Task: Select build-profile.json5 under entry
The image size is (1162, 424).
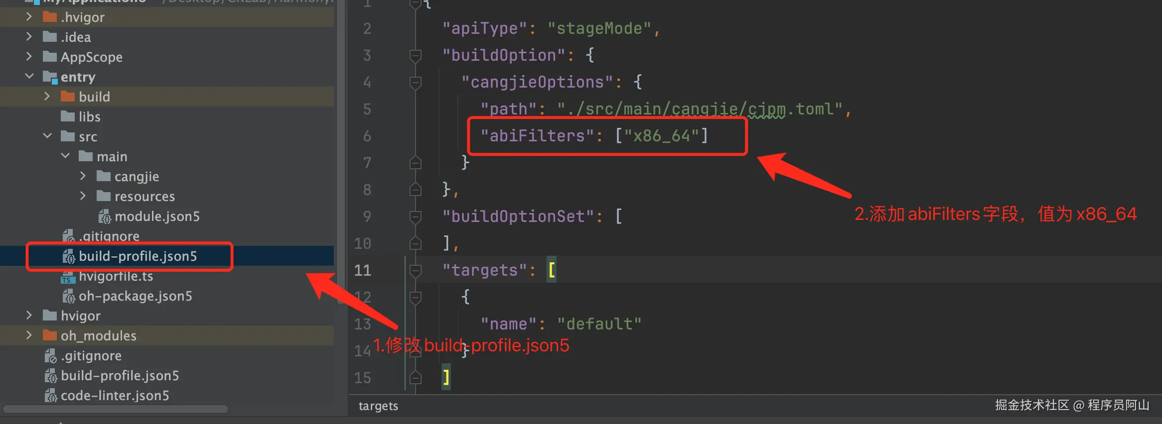Action: (138, 256)
